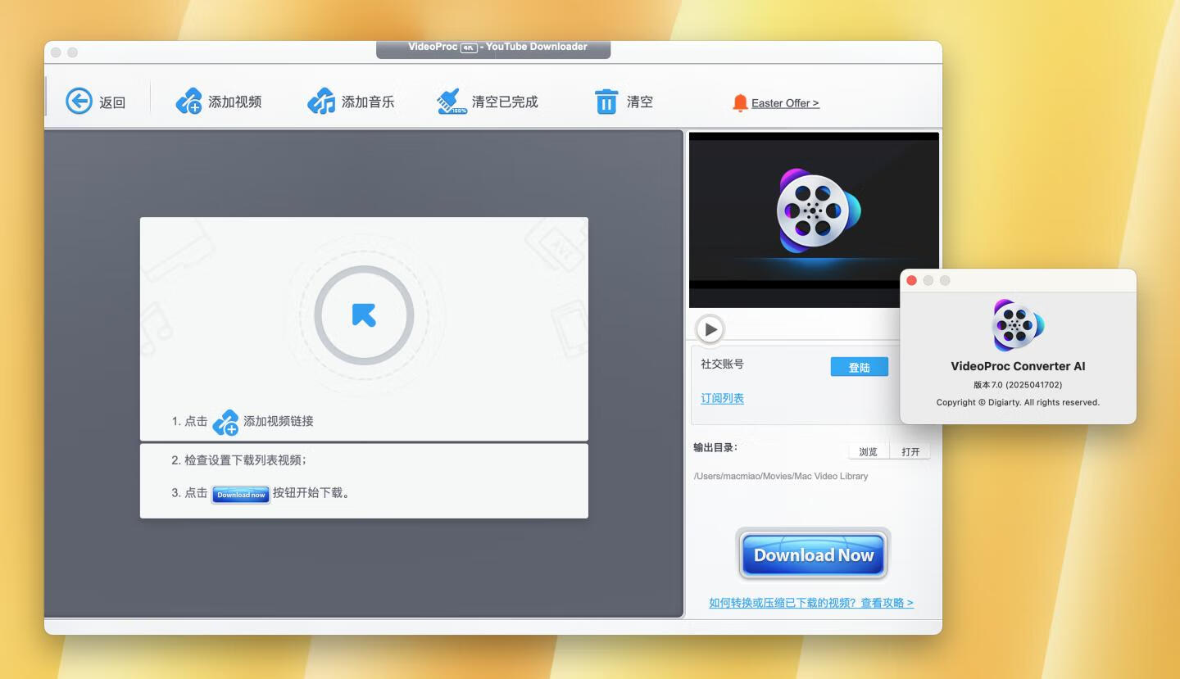Click the orange bell offer icon
Viewport: 1180px width, 679px height.
click(x=740, y=102)
